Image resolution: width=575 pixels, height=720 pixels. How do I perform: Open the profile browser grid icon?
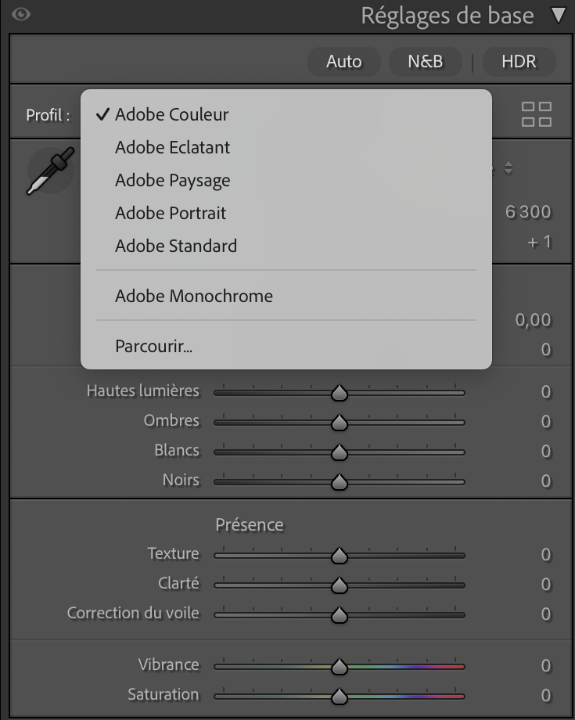537,114
